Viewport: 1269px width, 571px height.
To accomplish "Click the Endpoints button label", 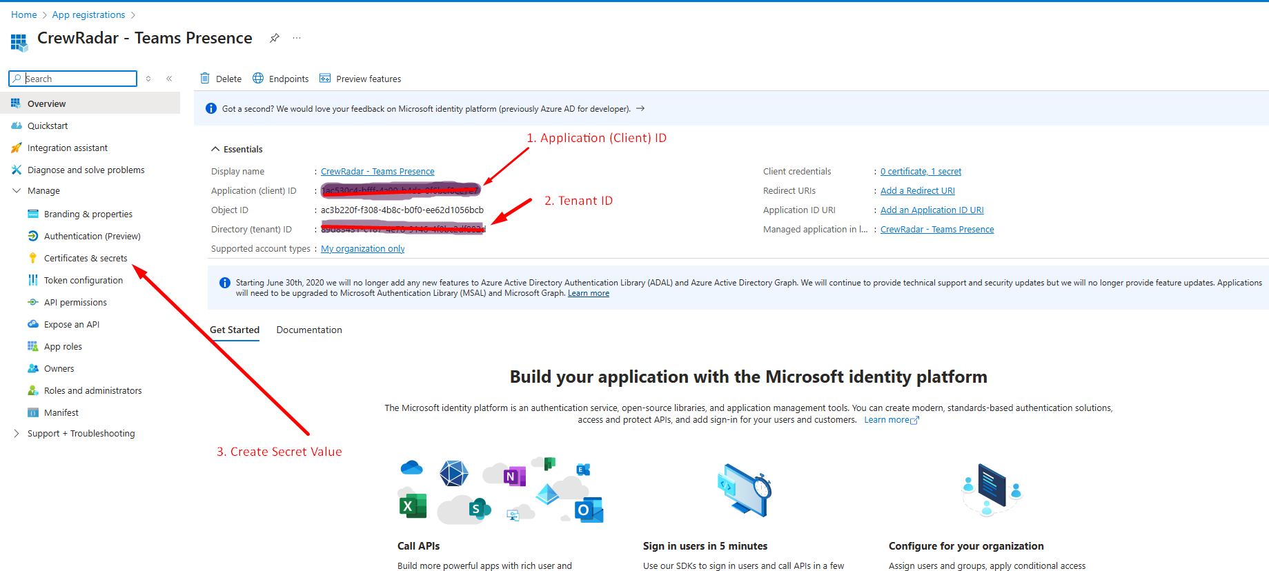I will coord(288,79).
